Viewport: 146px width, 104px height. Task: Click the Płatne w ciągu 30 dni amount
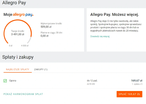pos(44,36)
